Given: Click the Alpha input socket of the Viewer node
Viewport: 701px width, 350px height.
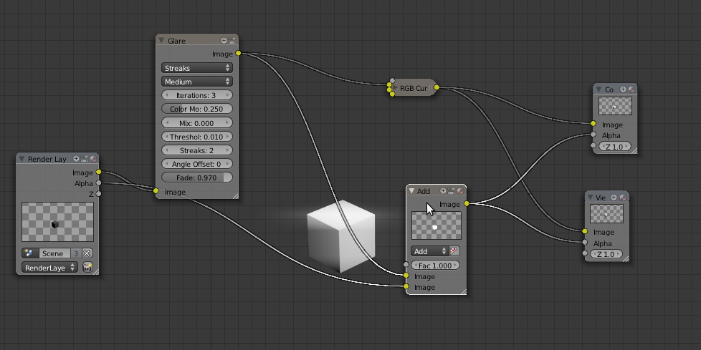Looking at the screenshot, I should pos(585,243).
